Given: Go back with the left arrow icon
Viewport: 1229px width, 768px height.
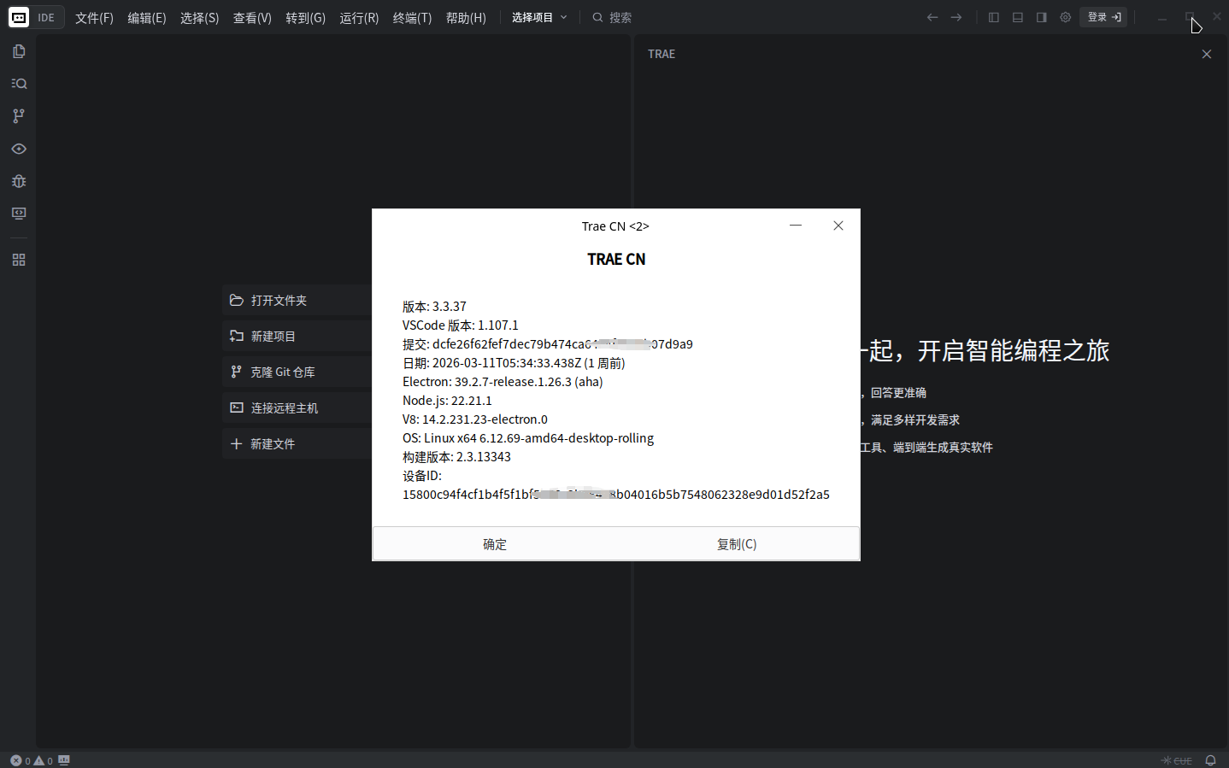Looking at the screenshot, I should 932,17.
